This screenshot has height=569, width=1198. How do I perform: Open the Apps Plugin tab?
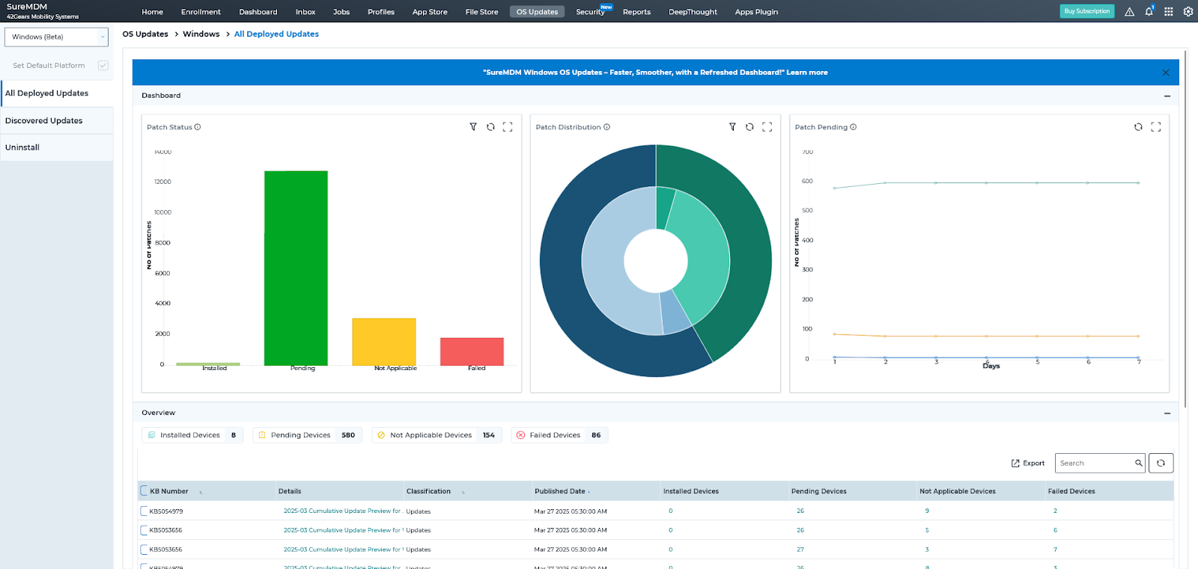756,12
